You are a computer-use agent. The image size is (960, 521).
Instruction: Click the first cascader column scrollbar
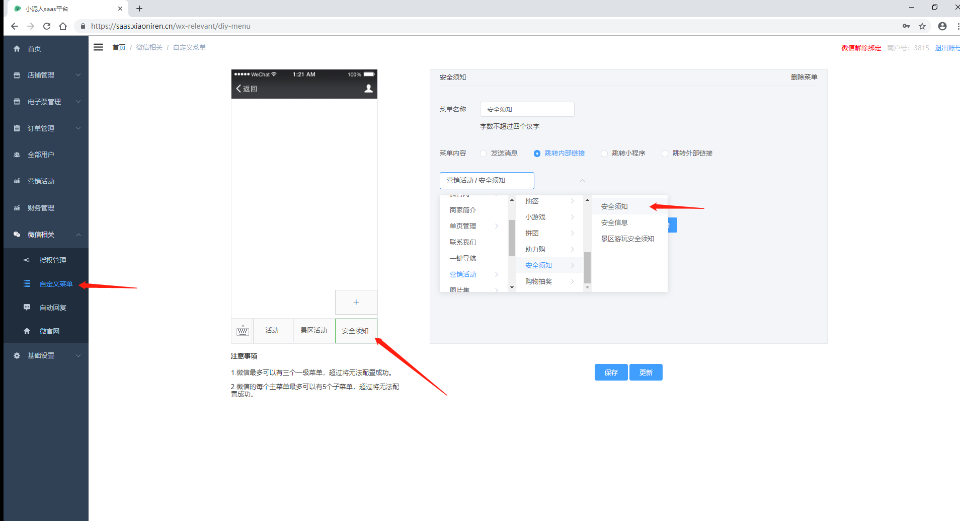coord(512,238)
